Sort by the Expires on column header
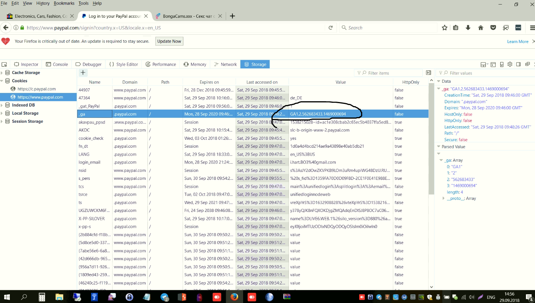535x303 pixels. point(209,82)
